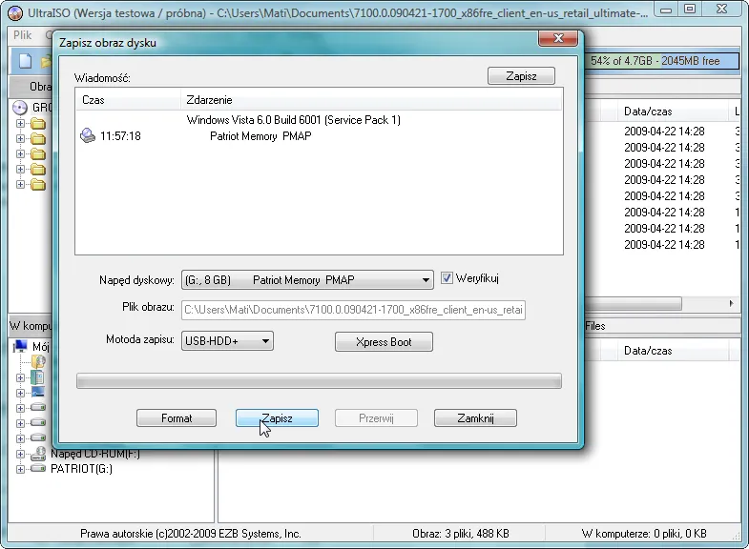Viewport: 749px width, 549px height.
Task: Click the Xpress Boot button
Action: 384,342
